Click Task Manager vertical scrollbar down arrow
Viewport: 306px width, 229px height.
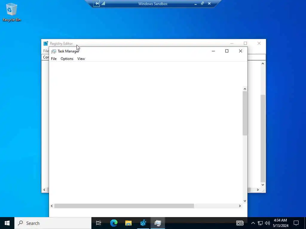245,201
